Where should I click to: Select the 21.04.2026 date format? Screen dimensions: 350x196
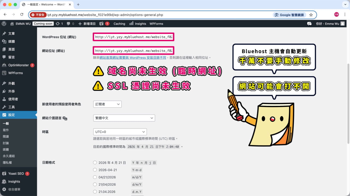point(95,192)
